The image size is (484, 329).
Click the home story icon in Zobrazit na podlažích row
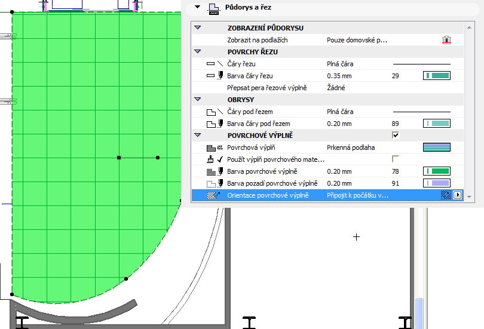click(445, 40)
